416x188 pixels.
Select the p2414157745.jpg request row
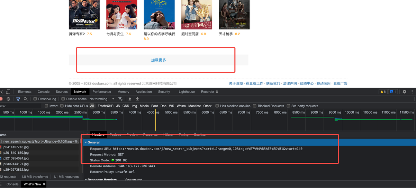pos(40,147)
